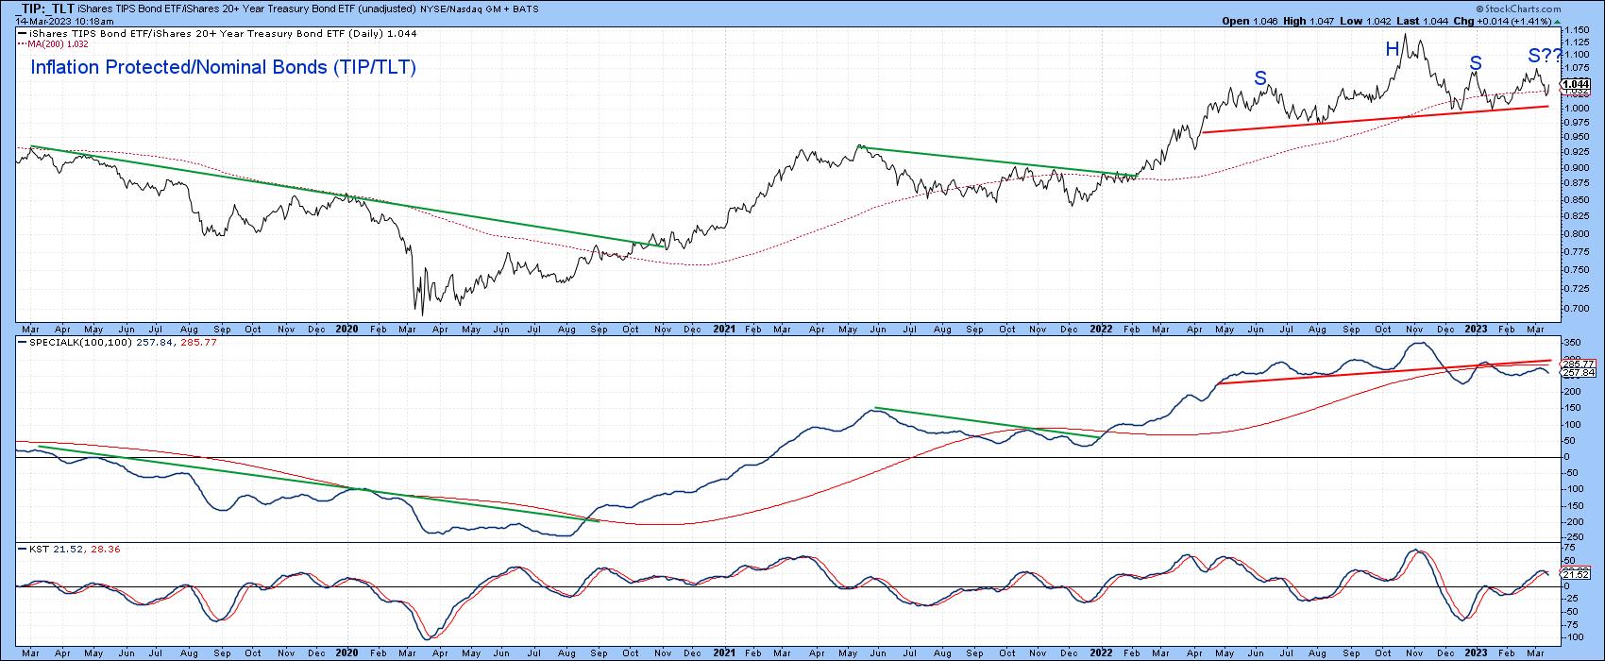Click the 285.77 value tag on SPECIALK axis
This screenshot has width=1605, height=661.
point(1577,364)
